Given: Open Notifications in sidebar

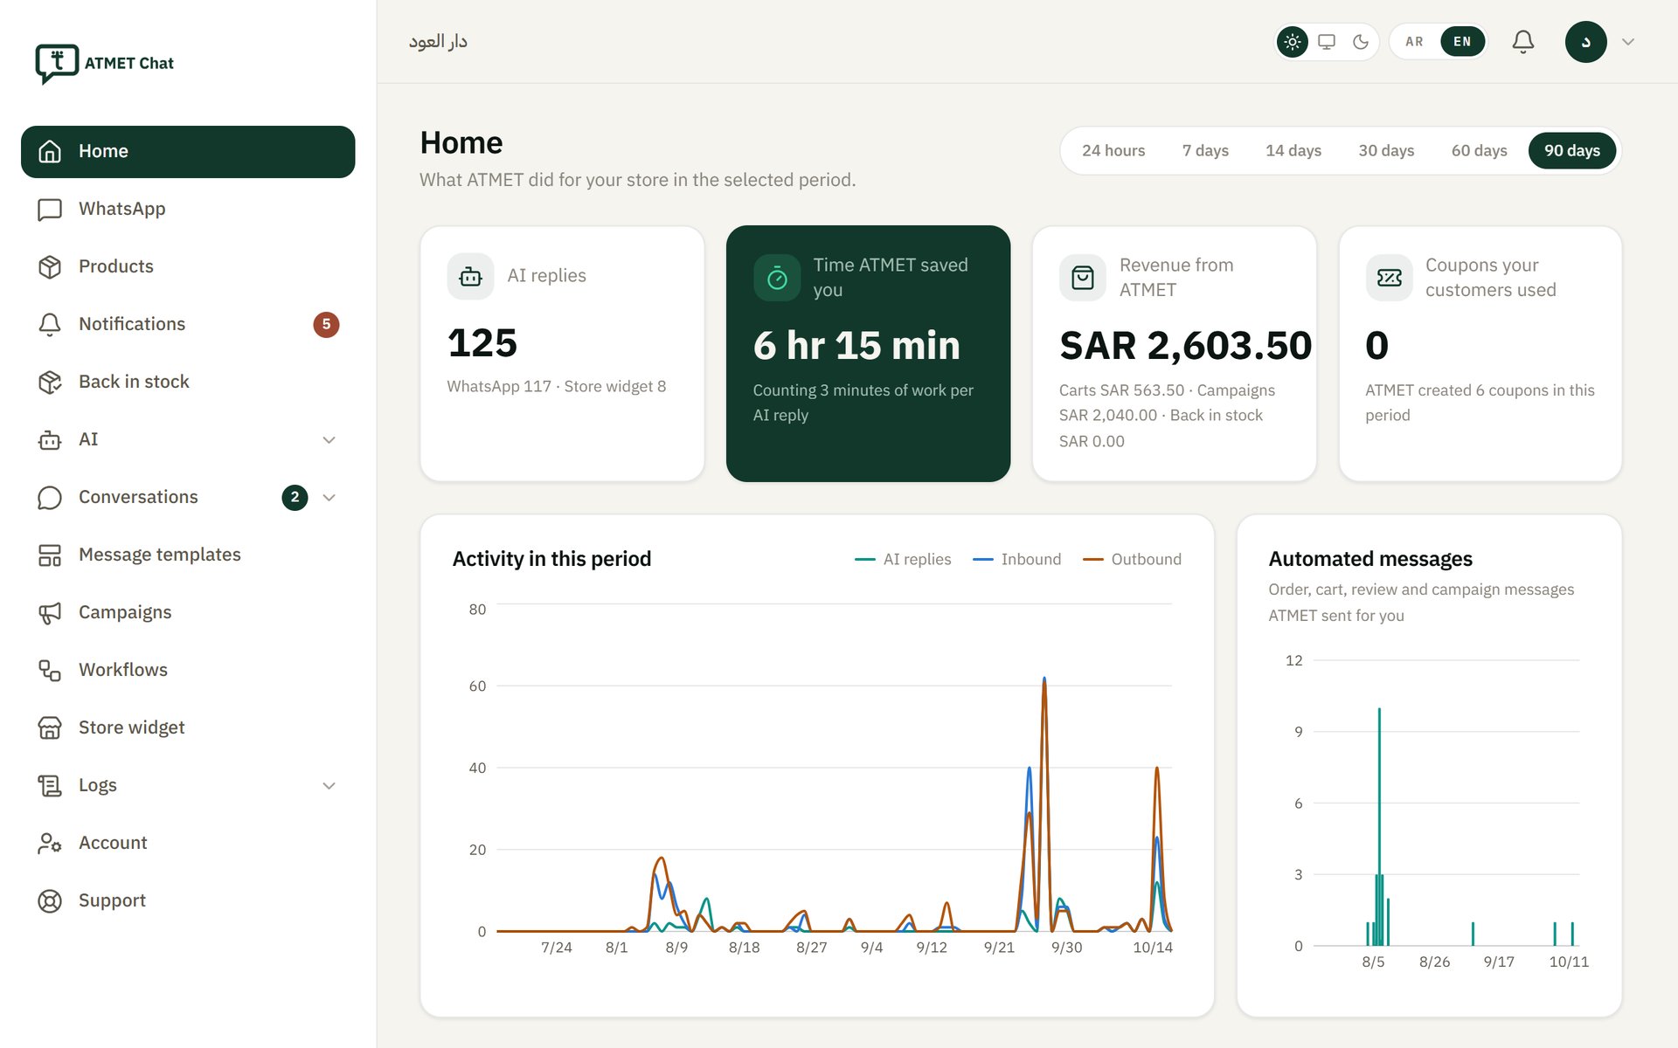Looking at the screenshot, I should 188,324.
